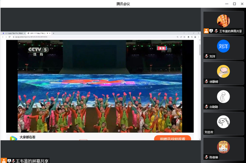Screen dimensions: 246x163
Task: Click the host icon on 王韦鉴's tile
Action: coord(206,31)
